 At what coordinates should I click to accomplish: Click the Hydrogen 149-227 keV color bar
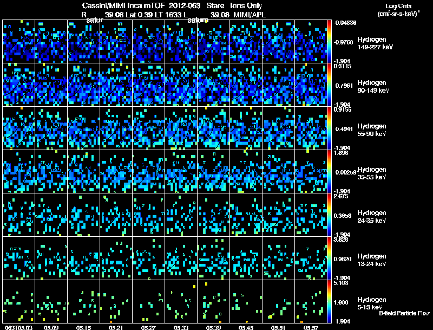(x=329, y=42)
